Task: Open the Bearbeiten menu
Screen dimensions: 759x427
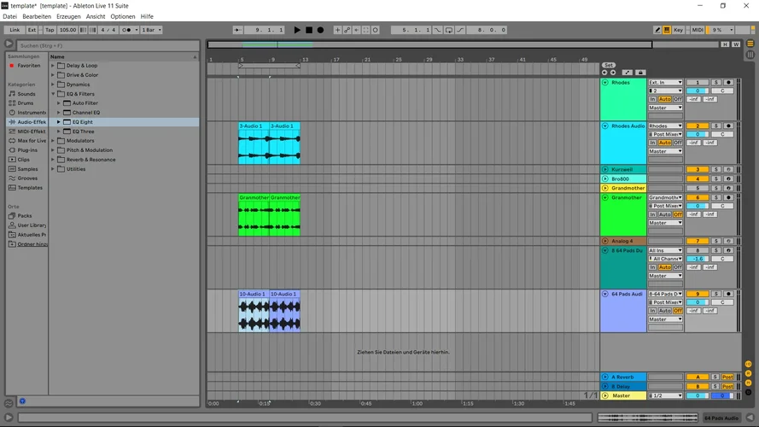Action: [x=37, y=16]
